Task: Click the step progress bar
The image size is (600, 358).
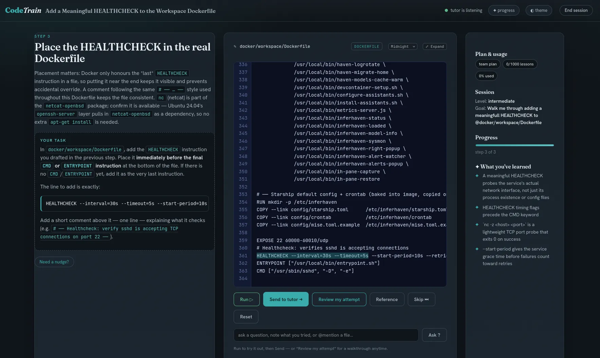Action: point(514,145)
